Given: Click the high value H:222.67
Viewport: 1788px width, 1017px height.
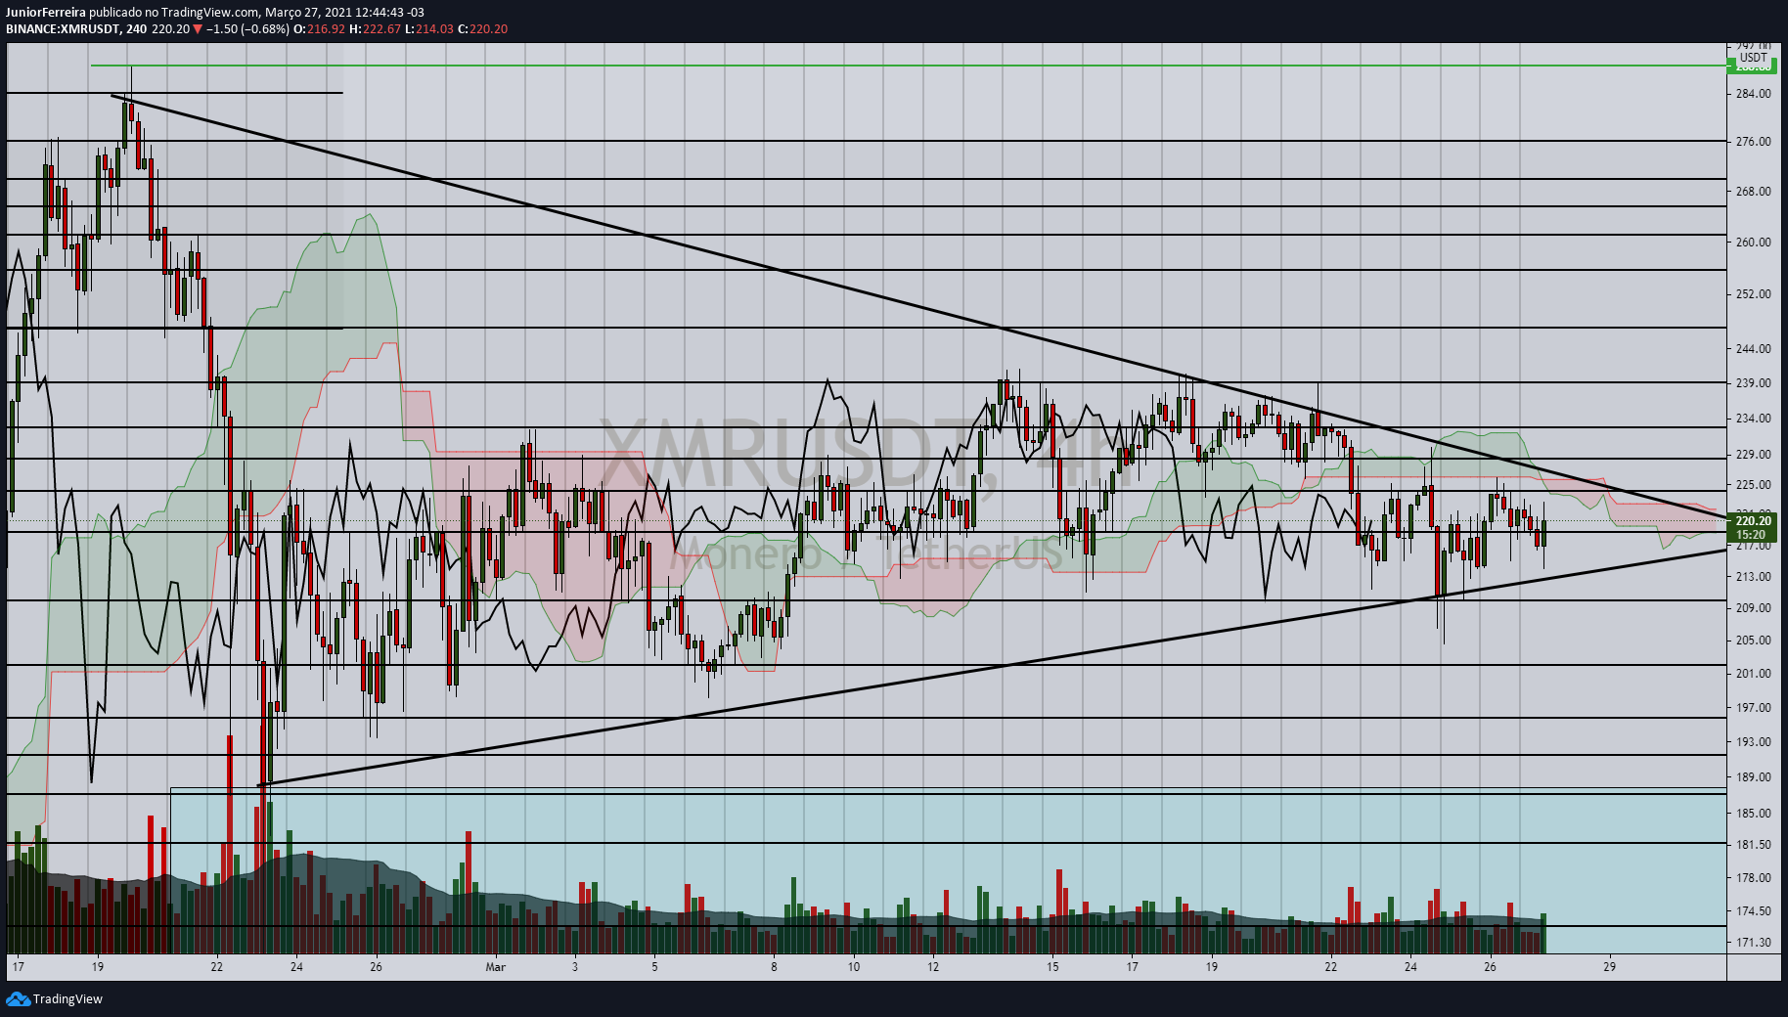Looking at the screenshot, I should click(x=375, y=29).
